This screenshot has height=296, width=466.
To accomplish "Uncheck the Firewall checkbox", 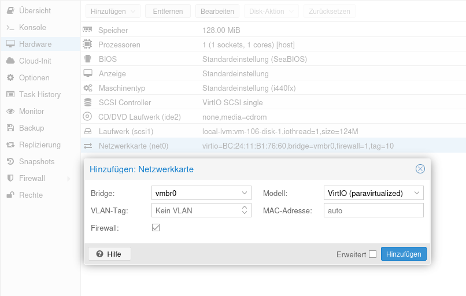I will point(156,228).
